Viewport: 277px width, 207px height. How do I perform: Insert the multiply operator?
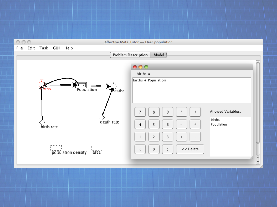coord(181,112)
